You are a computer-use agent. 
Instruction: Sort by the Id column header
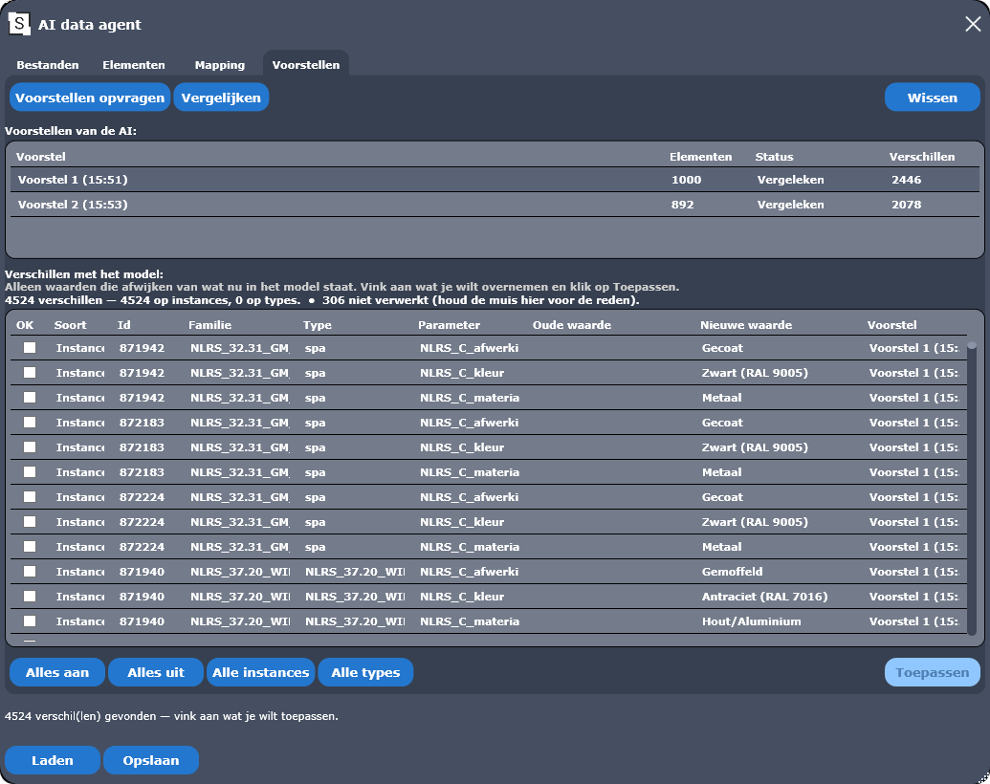(123, 325)
